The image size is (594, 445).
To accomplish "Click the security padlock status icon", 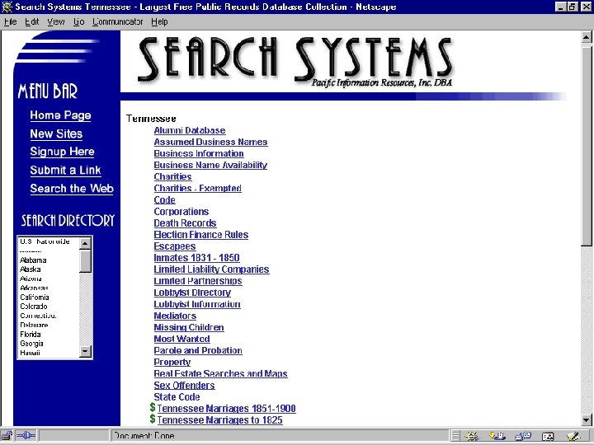I will (x=7, y=436).
